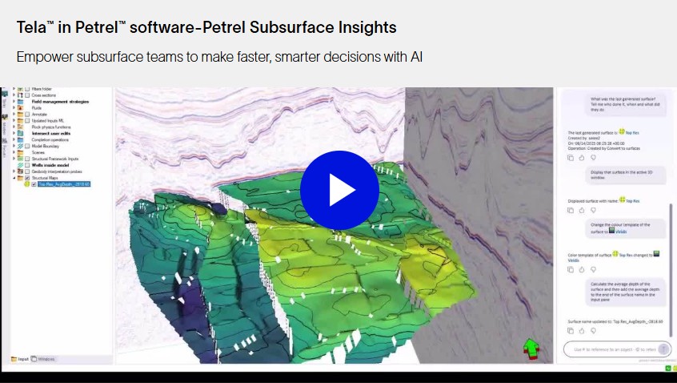Toggle the Structural Framework Inputs checkbox
677x383 pixels.
tap(27, 159)
